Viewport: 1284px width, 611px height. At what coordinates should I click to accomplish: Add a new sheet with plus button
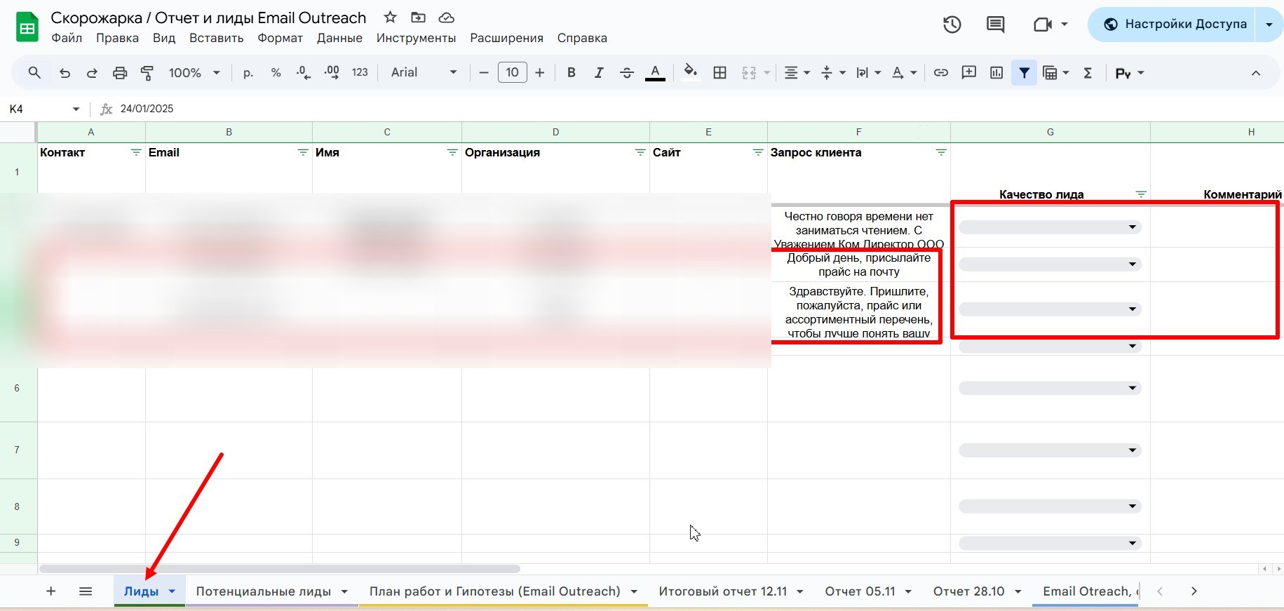pos(50,591)
